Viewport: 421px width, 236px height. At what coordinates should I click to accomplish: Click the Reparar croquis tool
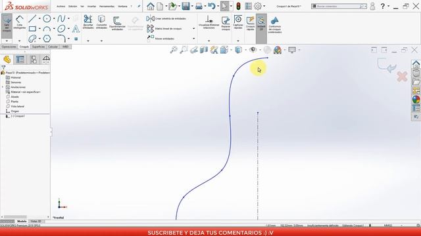coord(226,23)
